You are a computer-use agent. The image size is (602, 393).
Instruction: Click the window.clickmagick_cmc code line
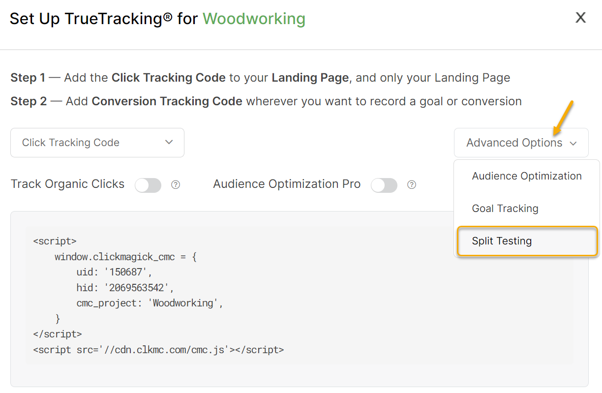125,257
